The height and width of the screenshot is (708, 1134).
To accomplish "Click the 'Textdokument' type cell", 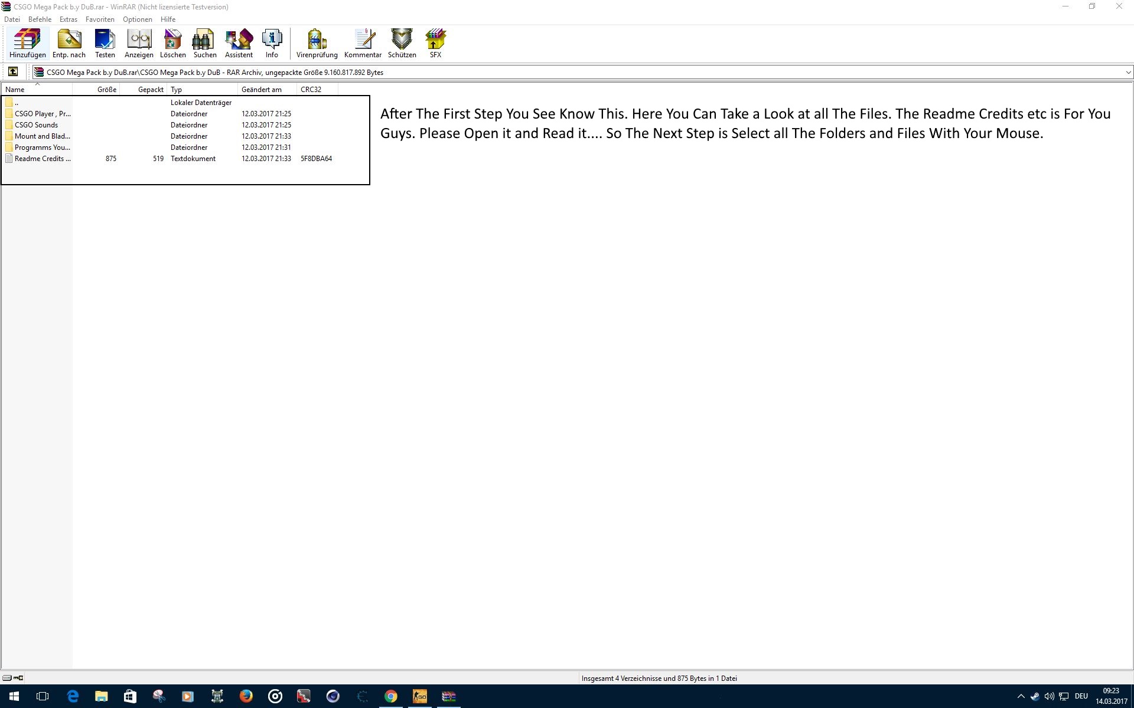I will tap(193, 159).
